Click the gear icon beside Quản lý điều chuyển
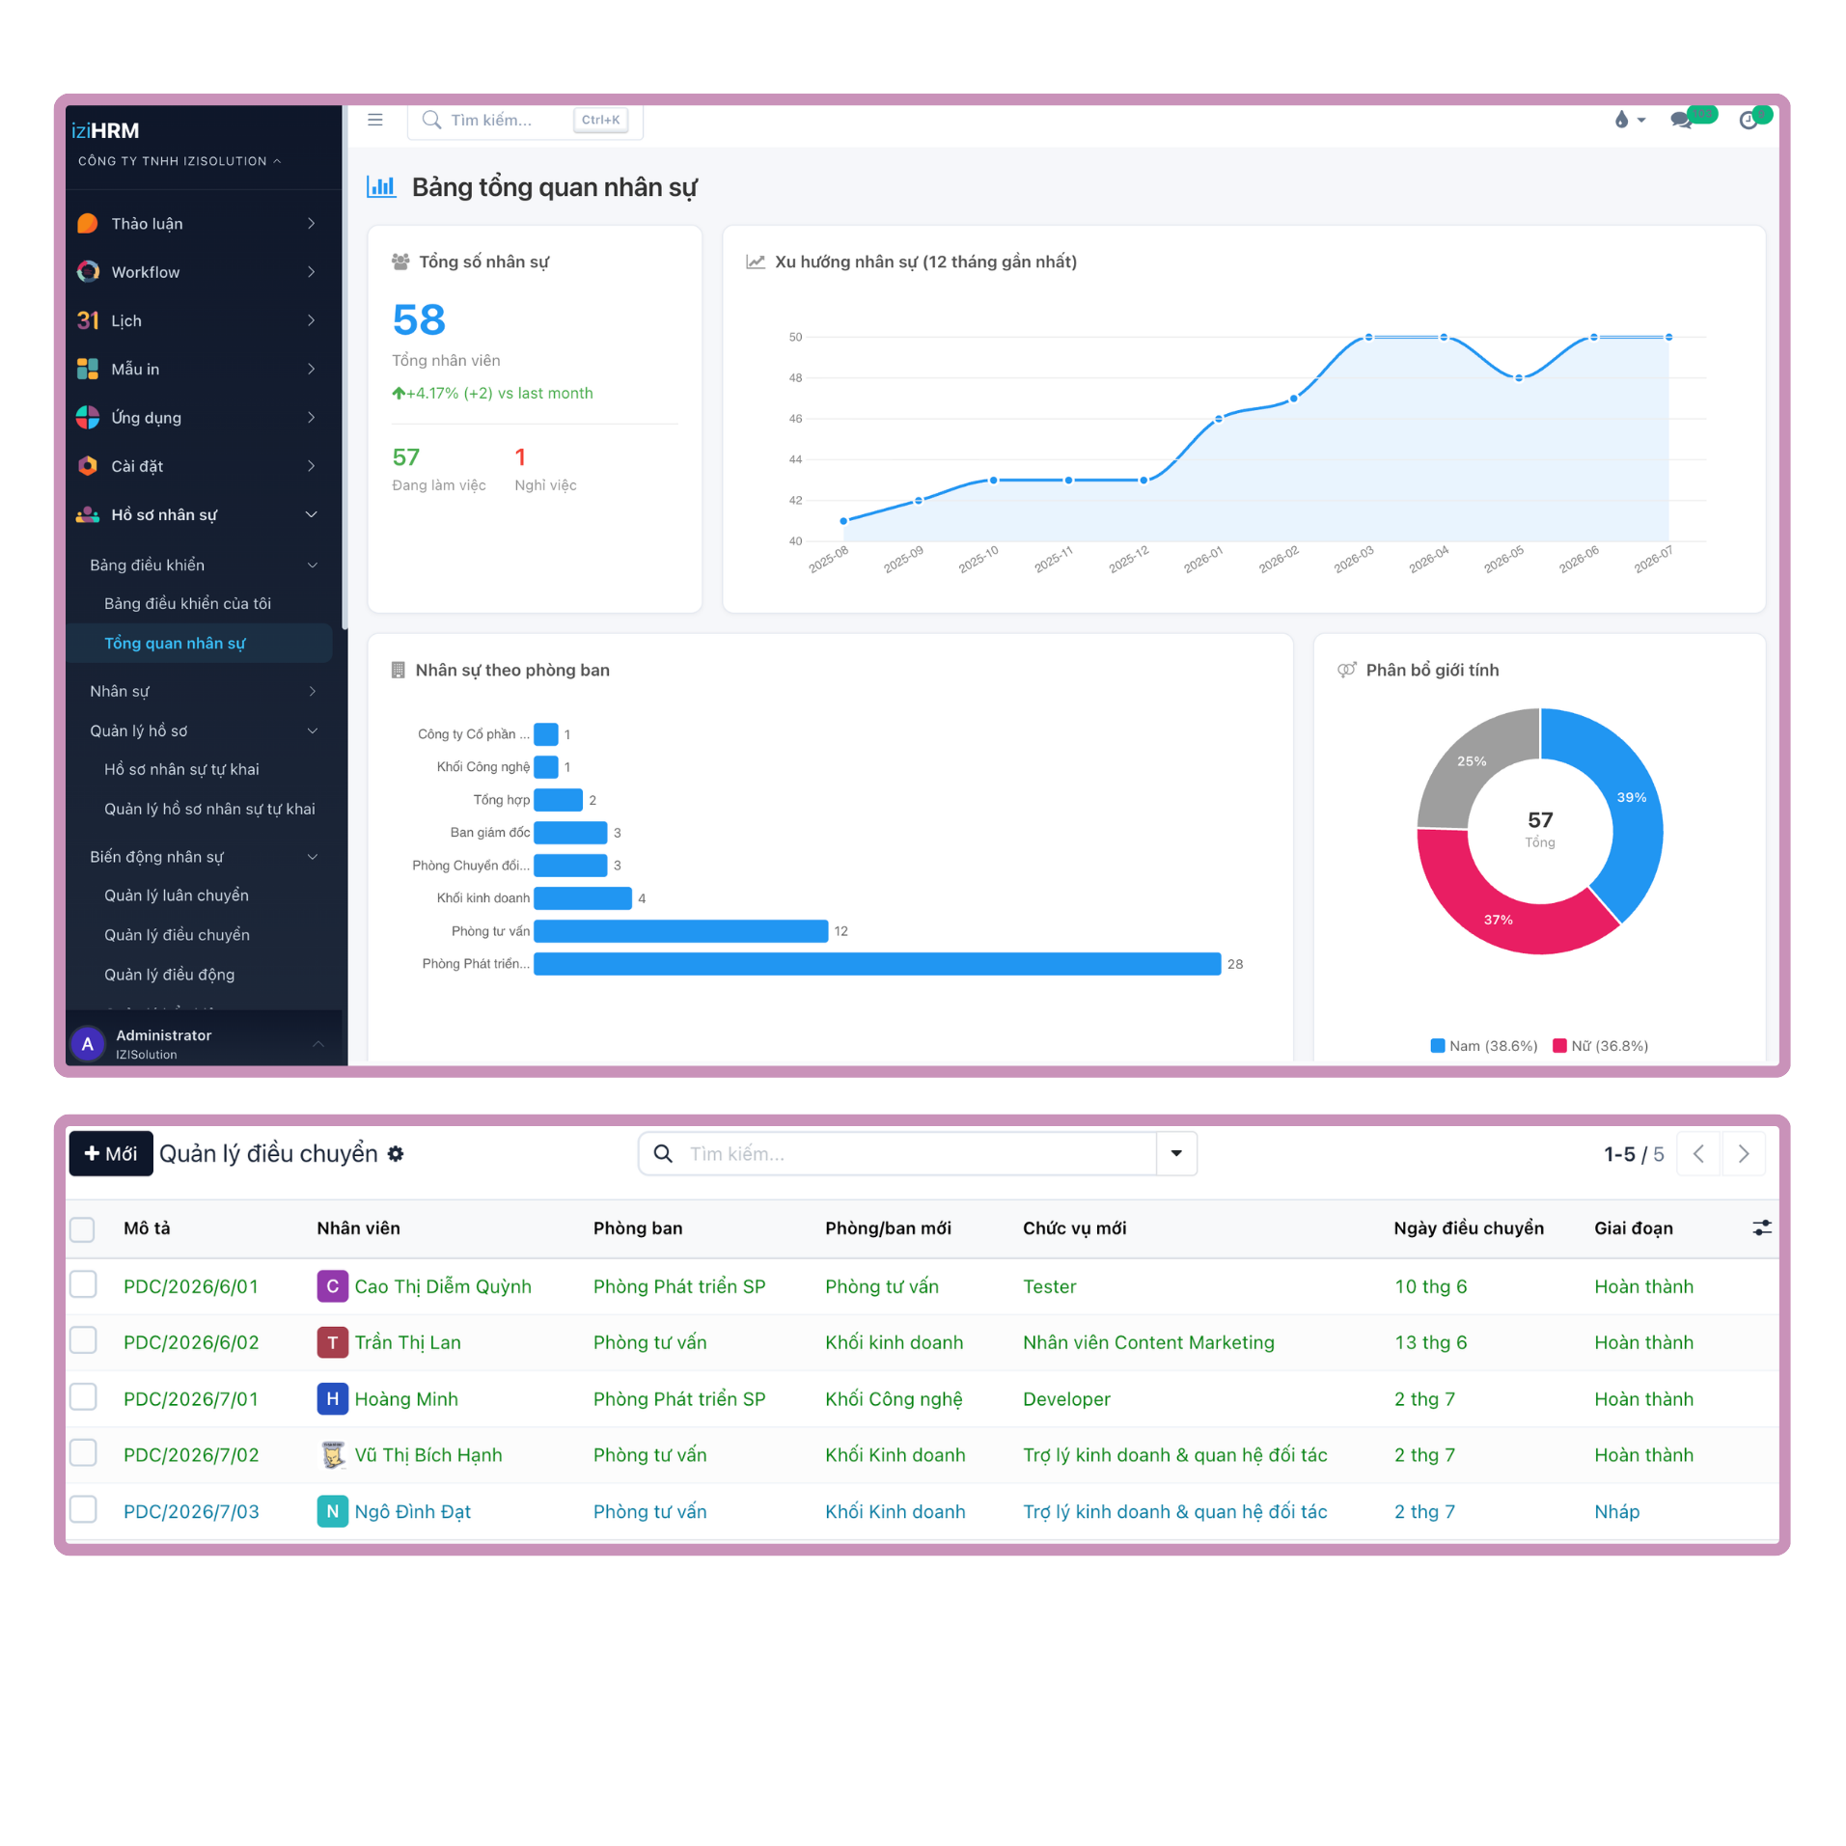This screenshot has height=1846, width=1846. 396,1153
